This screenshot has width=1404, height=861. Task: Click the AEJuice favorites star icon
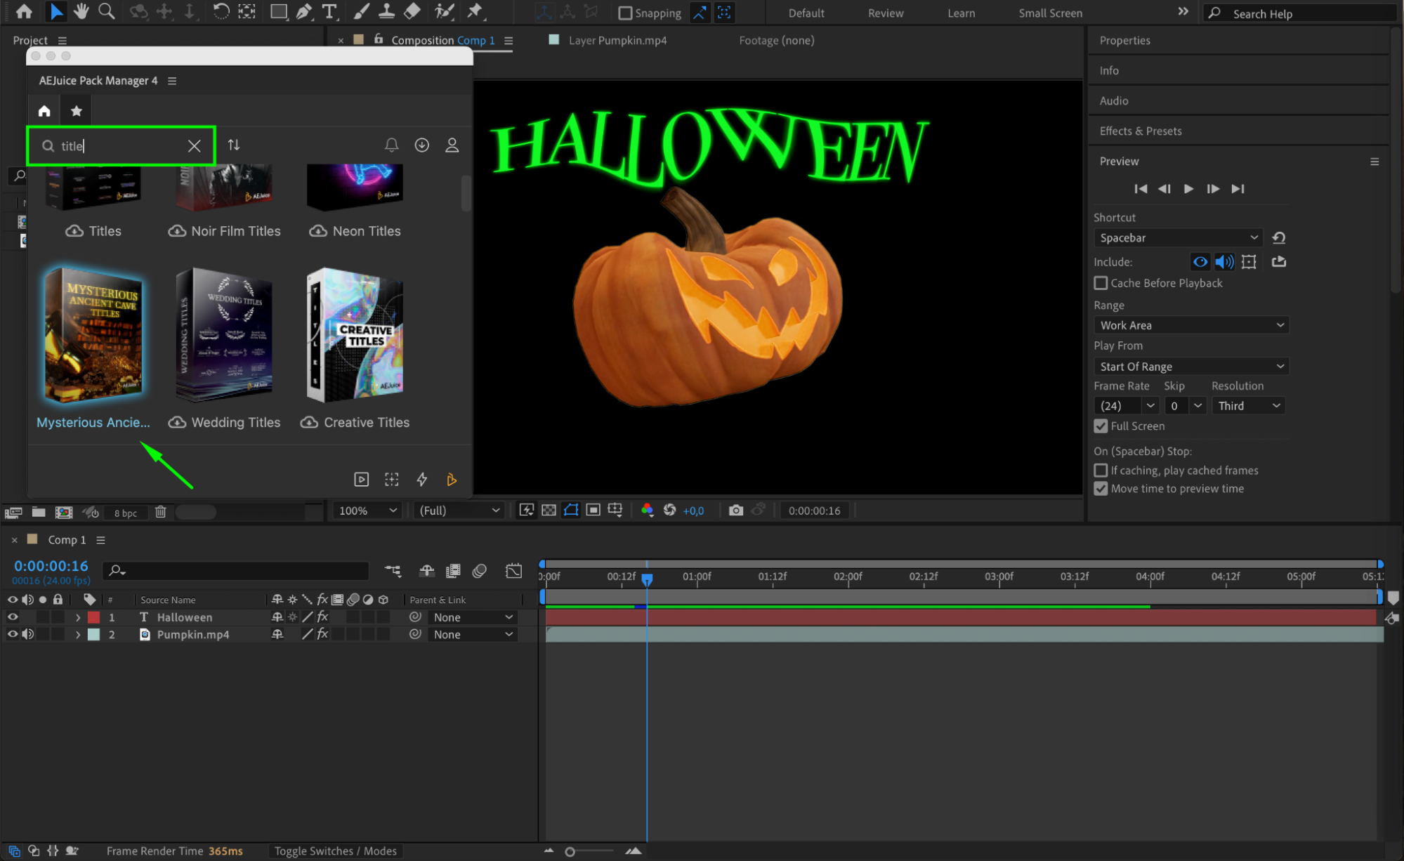pyautogui.click(x=77, y=111)
